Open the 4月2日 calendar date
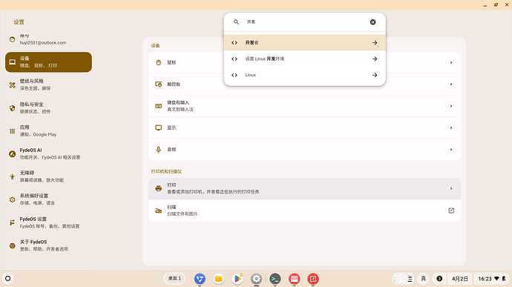The height and width of the screenshot is (287, 512). coord(460,279)
